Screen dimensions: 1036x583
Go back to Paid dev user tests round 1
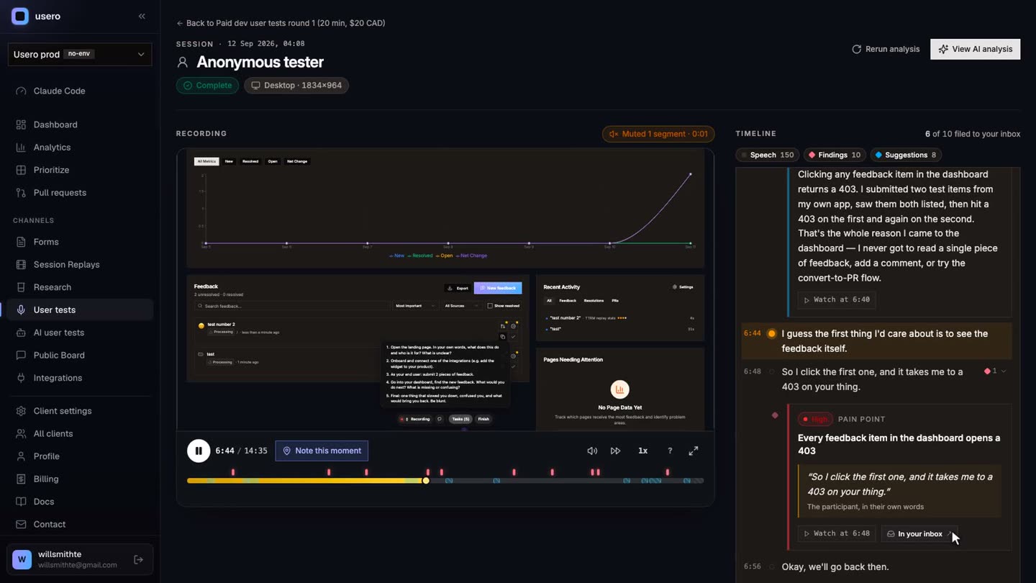[x=281, y=23]
